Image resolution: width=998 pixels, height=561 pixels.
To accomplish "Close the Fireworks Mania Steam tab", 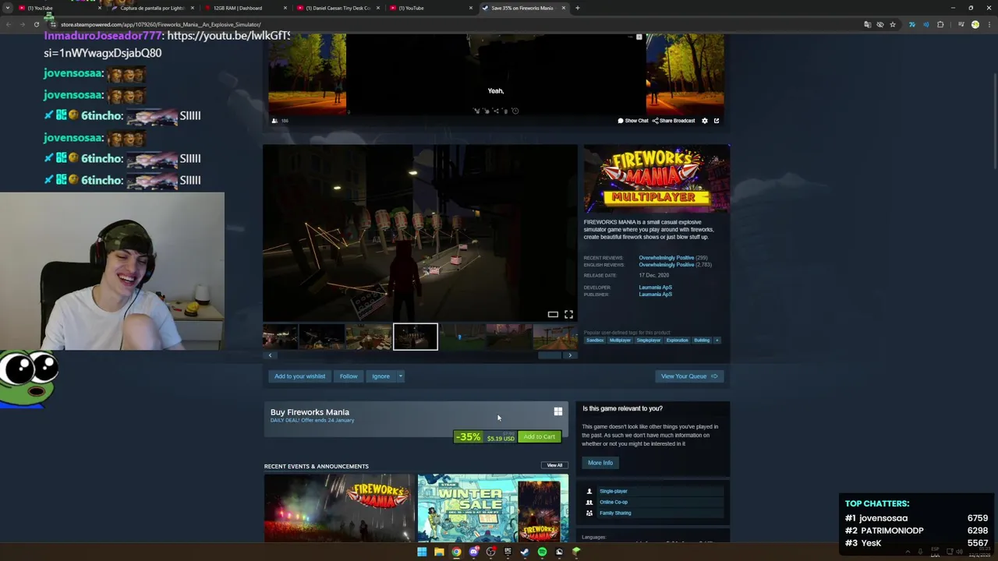I will (x=563, y=8).
